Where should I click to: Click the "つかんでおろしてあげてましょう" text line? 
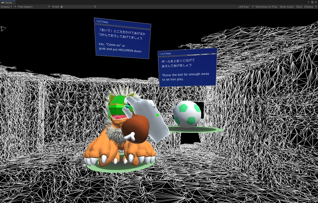coord(120,36)
